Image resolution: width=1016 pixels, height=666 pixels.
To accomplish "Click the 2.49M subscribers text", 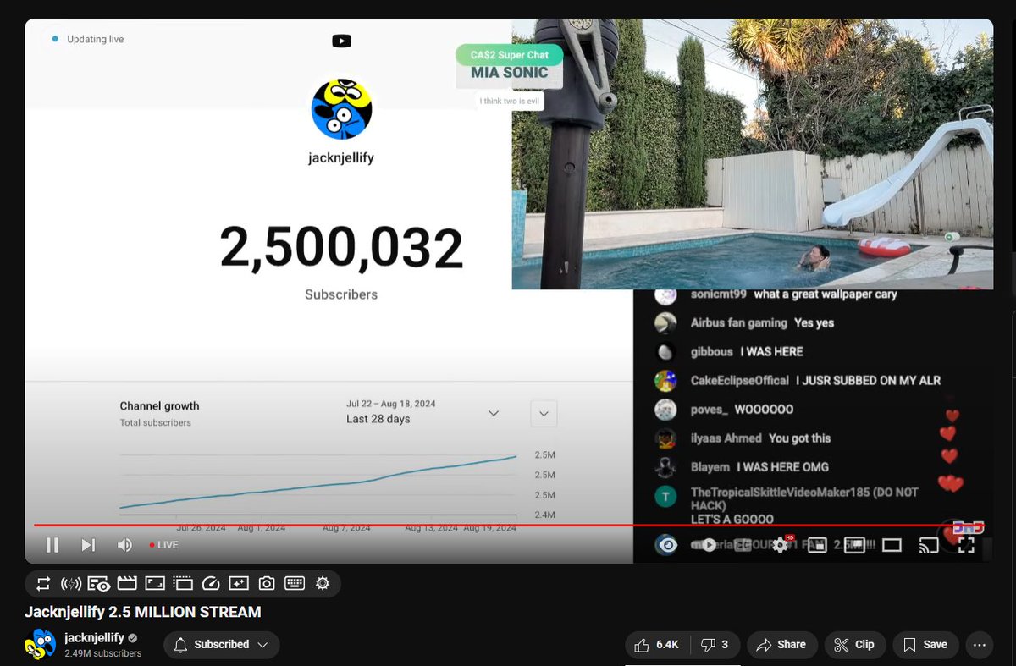I will [103, 653].
